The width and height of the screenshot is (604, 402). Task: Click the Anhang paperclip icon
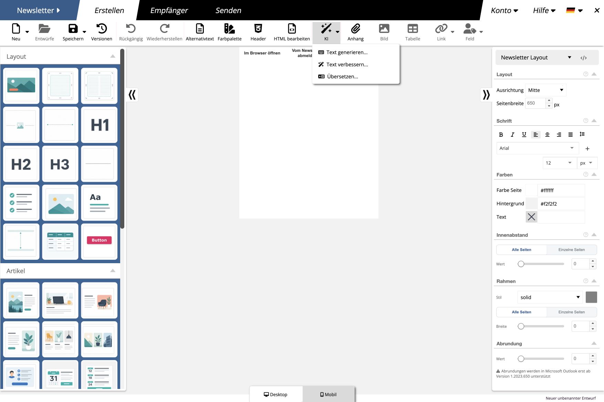(x=355, y=29)
